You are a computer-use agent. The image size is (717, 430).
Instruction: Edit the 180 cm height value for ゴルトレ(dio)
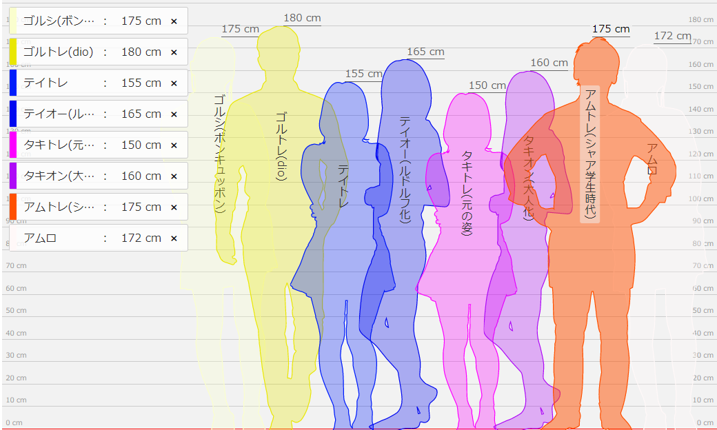141,52
